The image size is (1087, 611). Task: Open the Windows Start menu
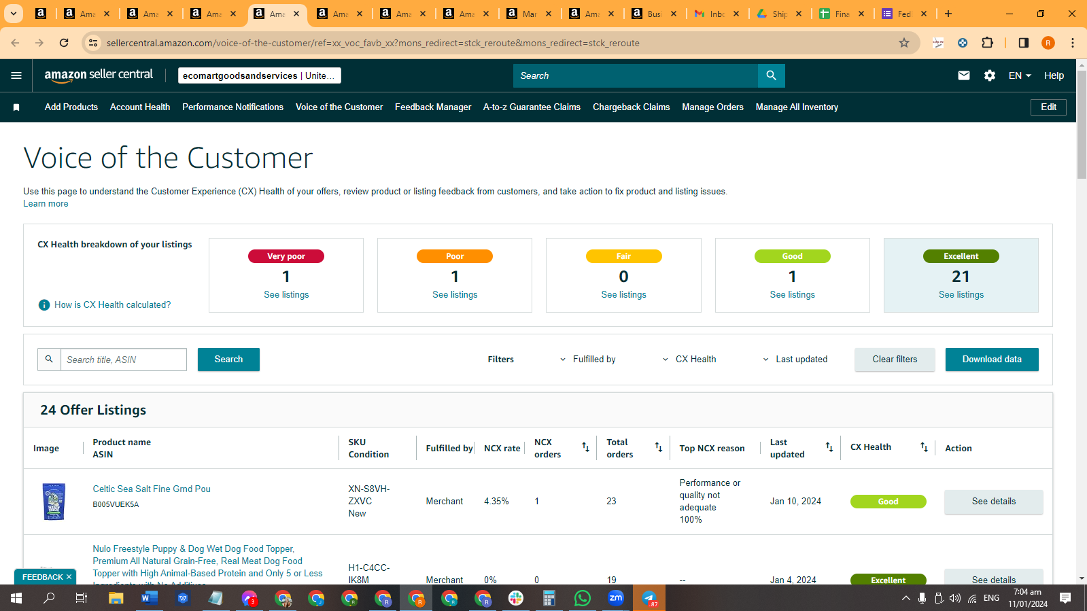(x=16, y=598)
